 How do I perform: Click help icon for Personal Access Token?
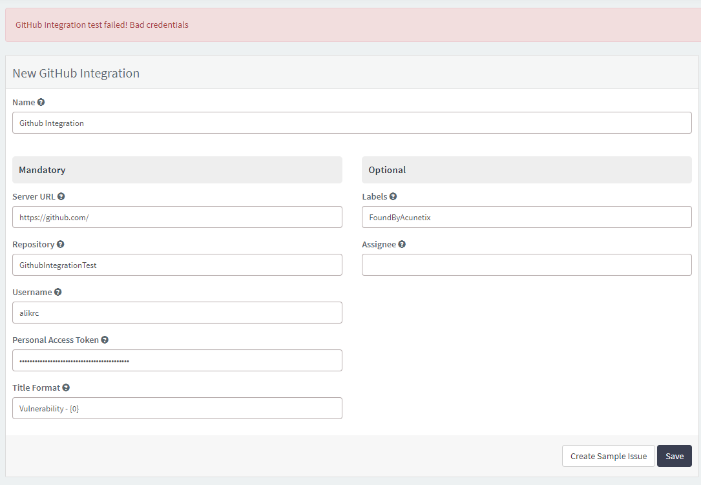tap(105, 340)
